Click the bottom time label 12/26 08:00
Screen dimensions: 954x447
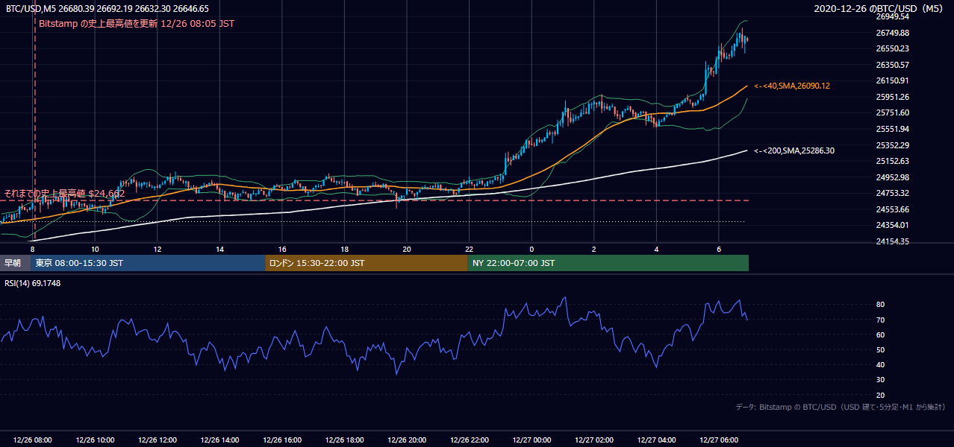[x=33, y=440]
